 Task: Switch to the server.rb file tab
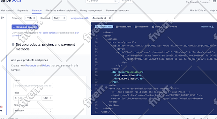coord(171,27)
